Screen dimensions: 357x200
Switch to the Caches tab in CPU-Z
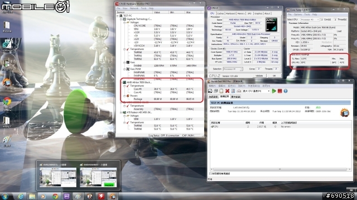tap(220, 13)
